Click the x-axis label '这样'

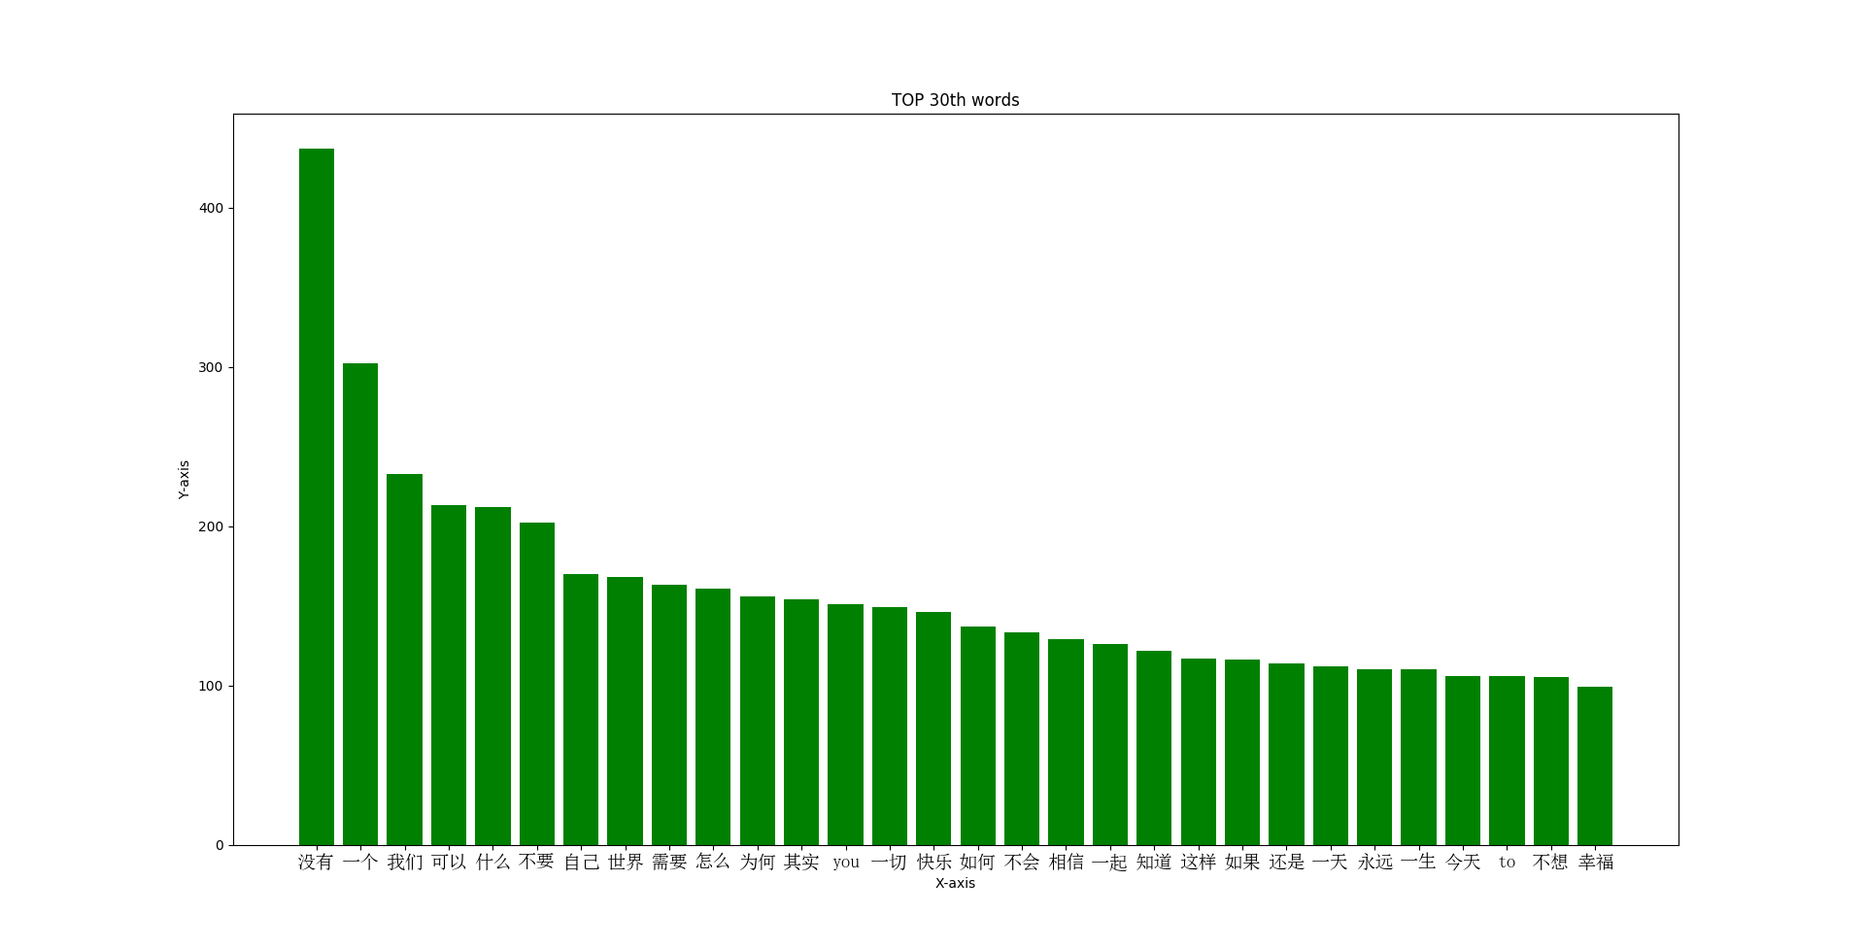point(1198,862)
